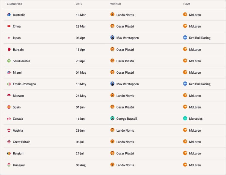Viewport: 226px width, 175px height.
Task: Click the Winner column header
Action: 115,4
